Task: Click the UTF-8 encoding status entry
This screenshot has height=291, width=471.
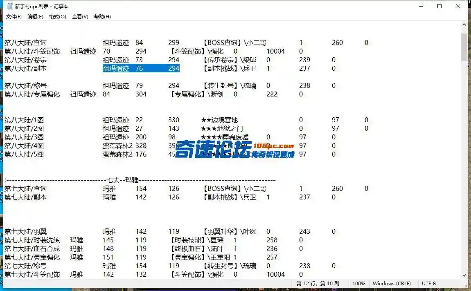Action: pyautogui.click(x=428, y=284)
